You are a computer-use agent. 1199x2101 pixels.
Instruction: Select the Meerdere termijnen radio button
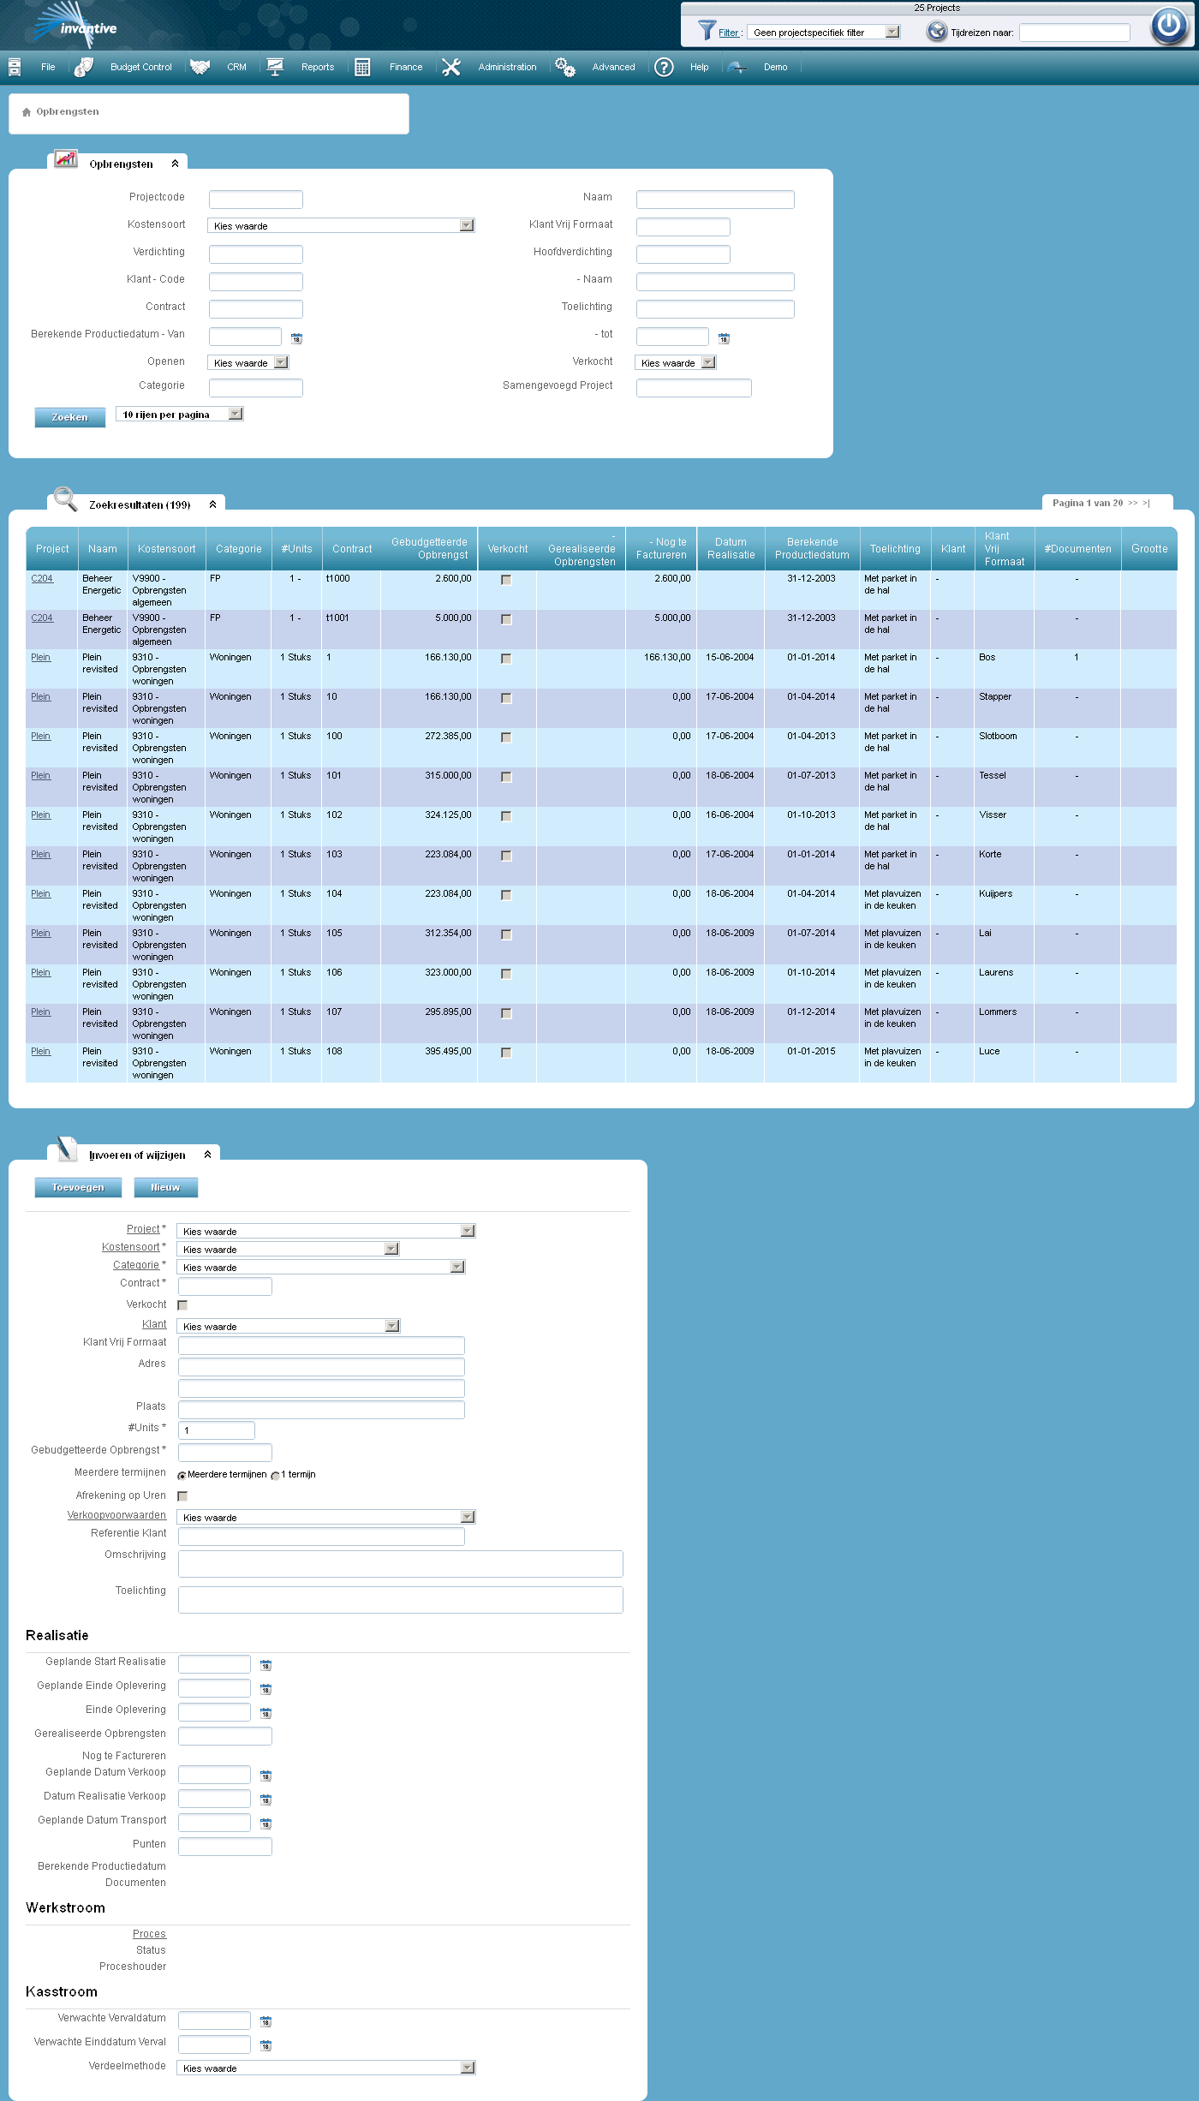click(182, 1476)
